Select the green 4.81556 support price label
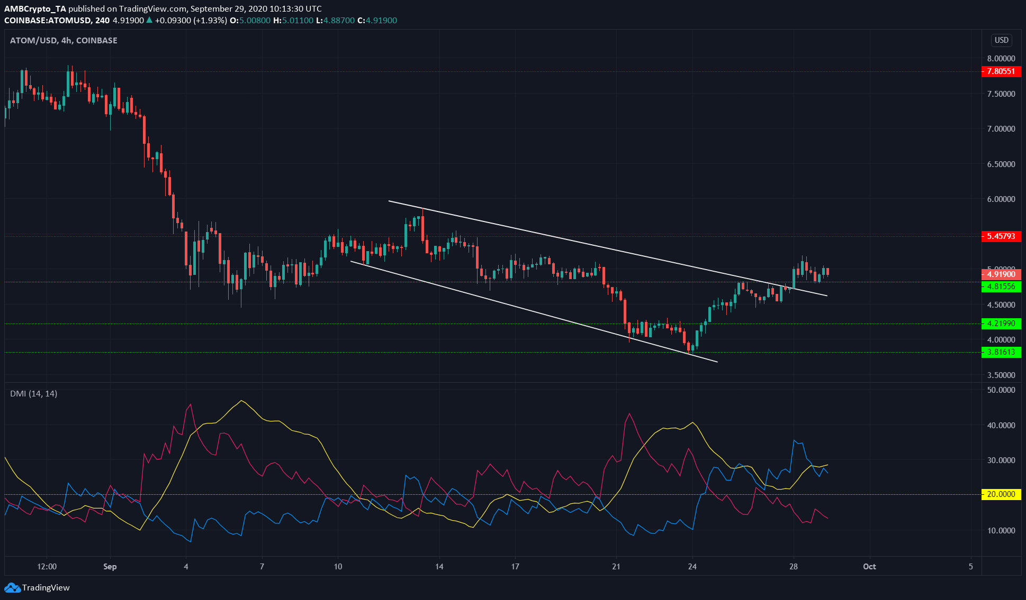 click(x=1001, y=287)
